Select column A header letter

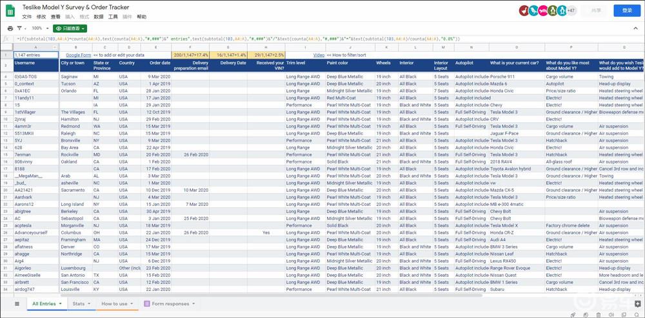pos(36,48)
